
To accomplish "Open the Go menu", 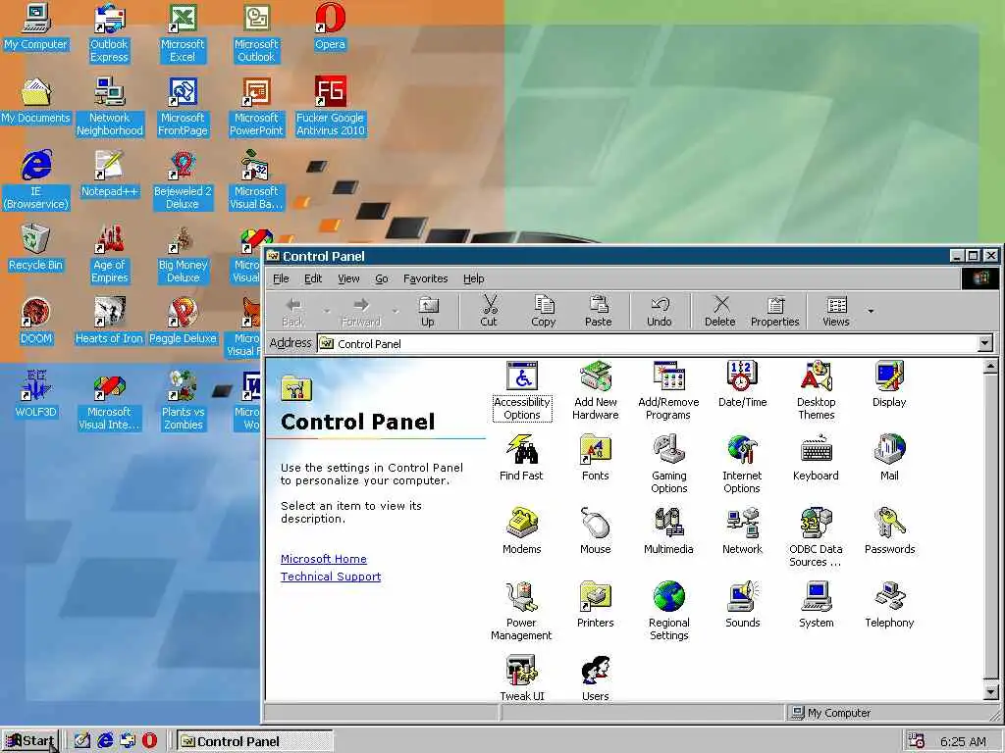I will pyautogui.click(x=382, y=278).
